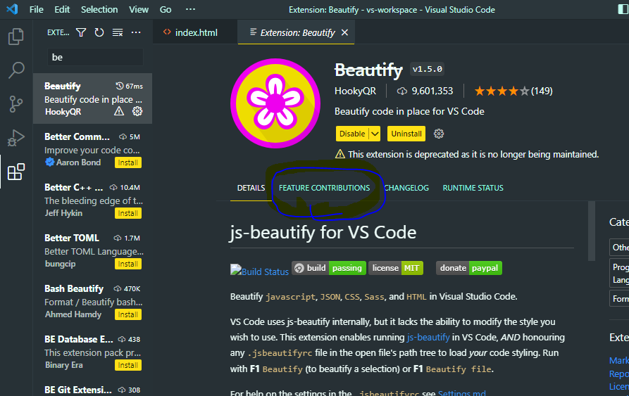Image resolution: width=629 pixels, height=396 pixels.
Task: Clear extensions search results icon
Action: (x=118, y=32)
